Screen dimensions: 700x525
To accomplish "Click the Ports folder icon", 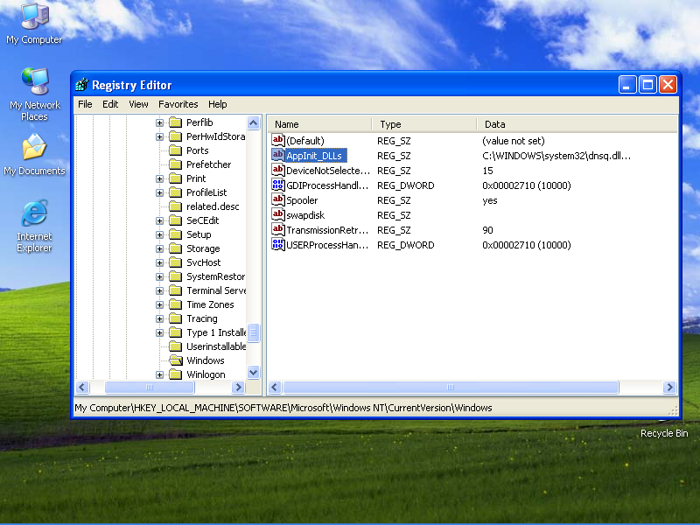I will (x=176, y=150).
